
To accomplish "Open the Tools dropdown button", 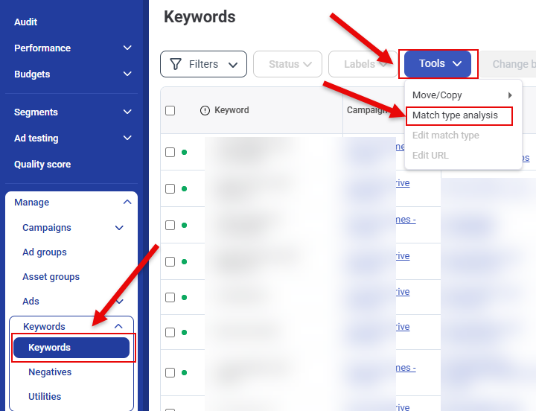I will 438,64.
